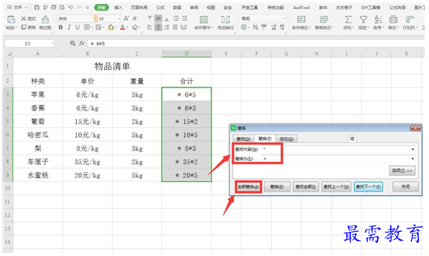Open the 插入 ribbon tab
This screenshot has width=429, height=256.
coord(118,7)
